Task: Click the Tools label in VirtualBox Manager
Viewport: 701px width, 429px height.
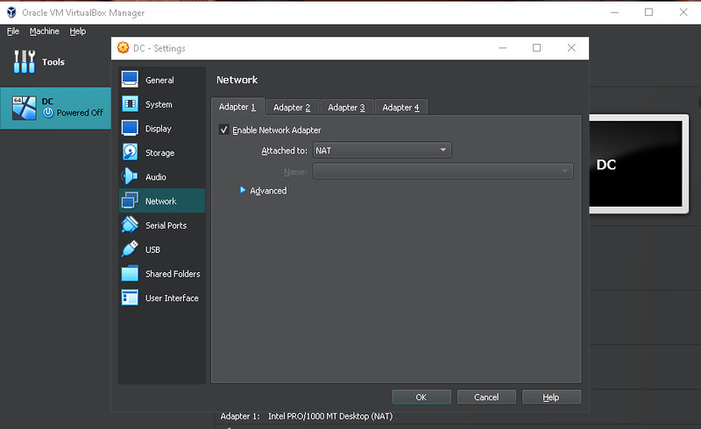Action: 53,61
